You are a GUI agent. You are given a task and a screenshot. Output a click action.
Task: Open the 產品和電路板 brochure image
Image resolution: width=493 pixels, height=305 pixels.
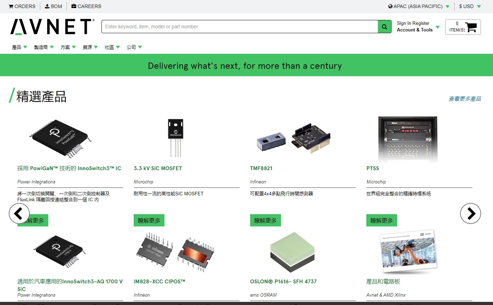(408, 252)
